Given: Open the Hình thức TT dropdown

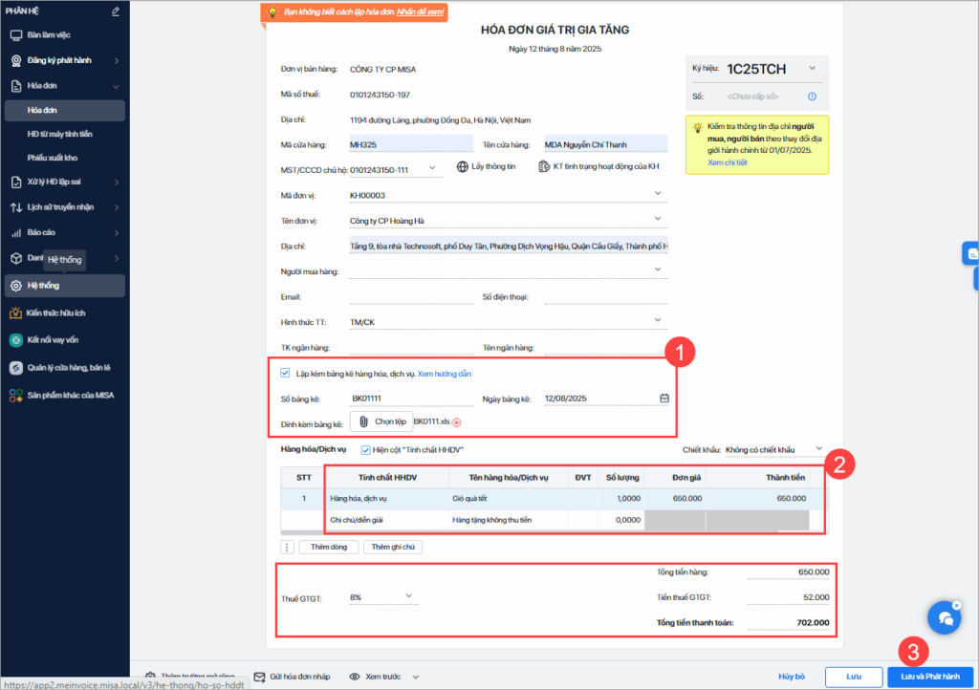Looking at the screenshot, I should (x=658, y=320).
